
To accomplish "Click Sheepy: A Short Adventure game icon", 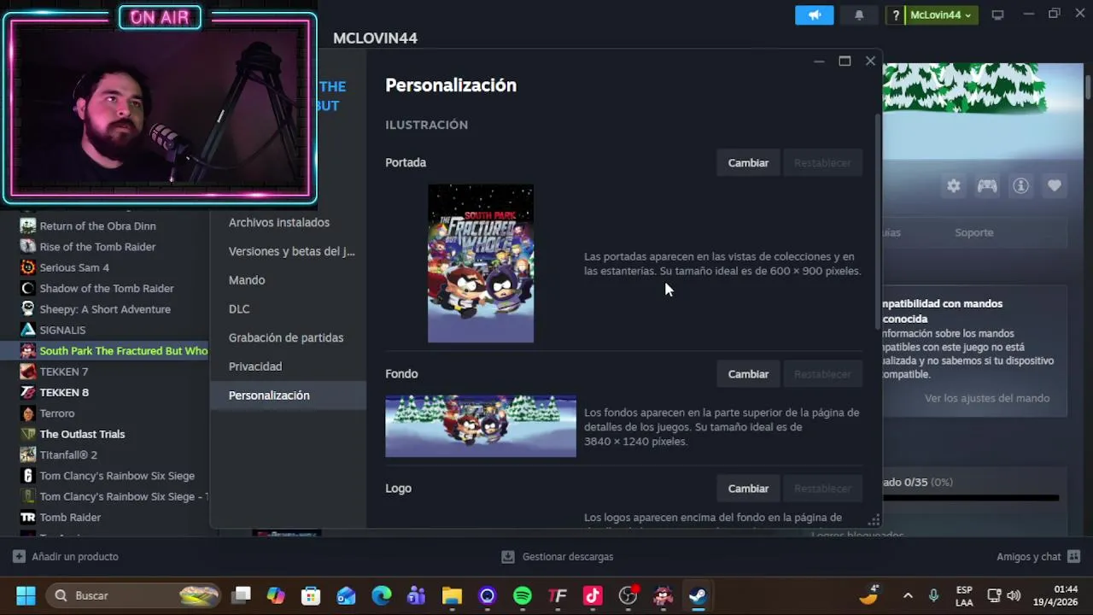I will pos(27,309).
